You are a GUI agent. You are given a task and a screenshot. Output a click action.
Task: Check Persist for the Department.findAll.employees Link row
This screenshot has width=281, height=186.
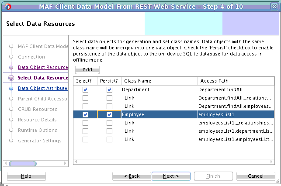point(109,106)
